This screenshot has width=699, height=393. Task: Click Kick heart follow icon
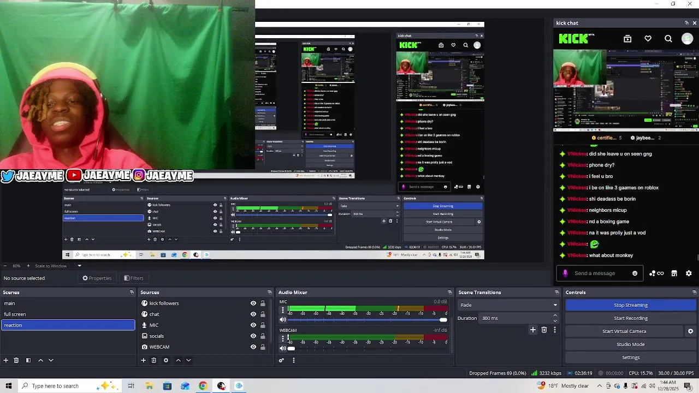coord(648,39)
